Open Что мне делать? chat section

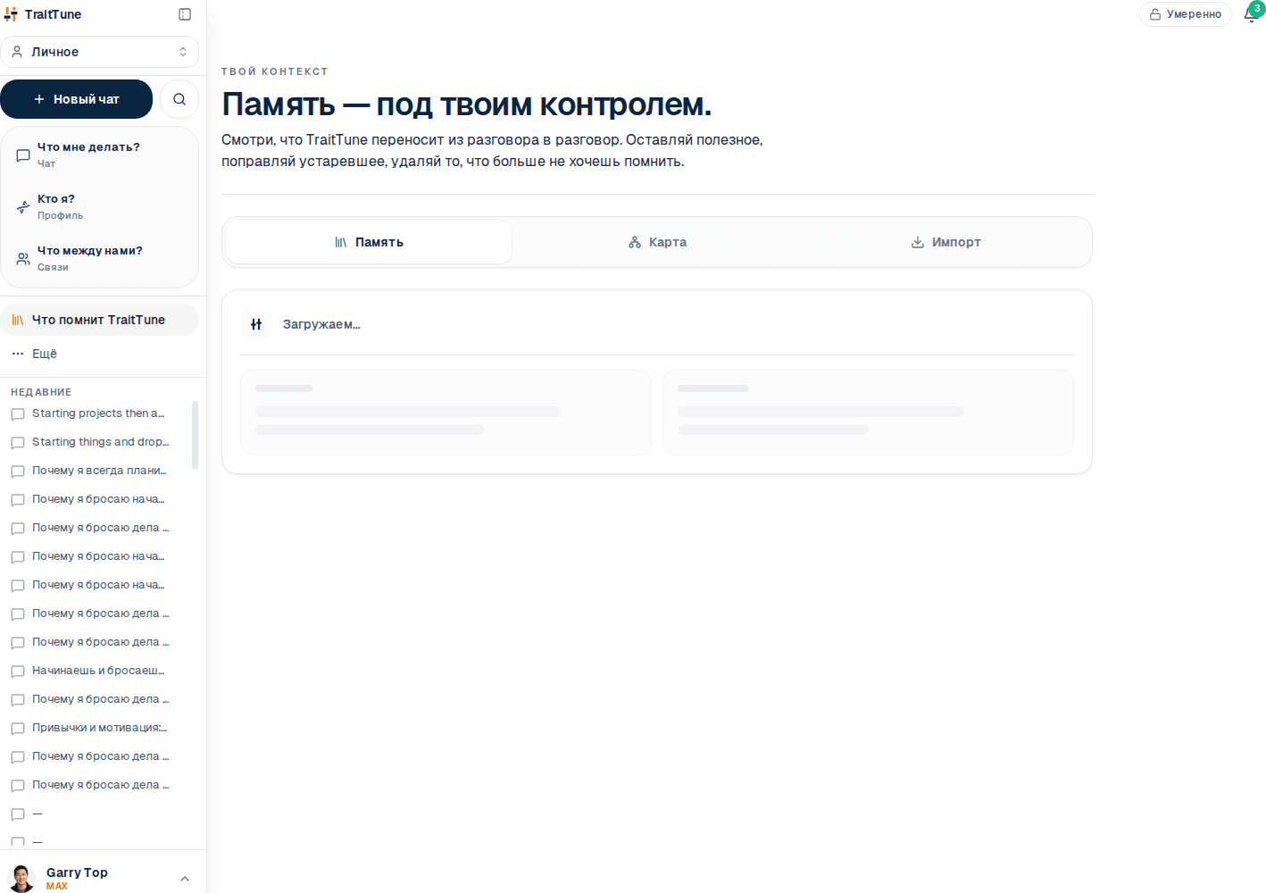click(99, 155)
